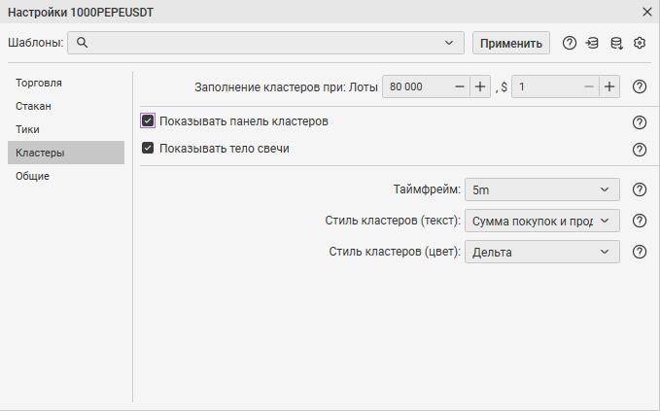Click the help icon next to Применить button
This screenshot has height=411, width=660.
[570, 43]
